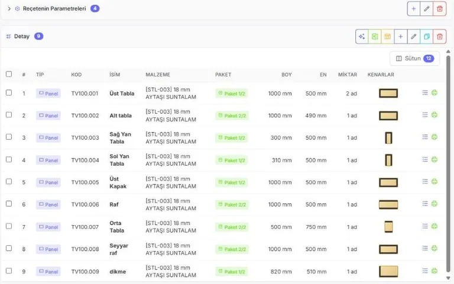Delete selected Detay rows with trash icon
The height and width of the screenshot is (284, 454).
coord(440,37)
